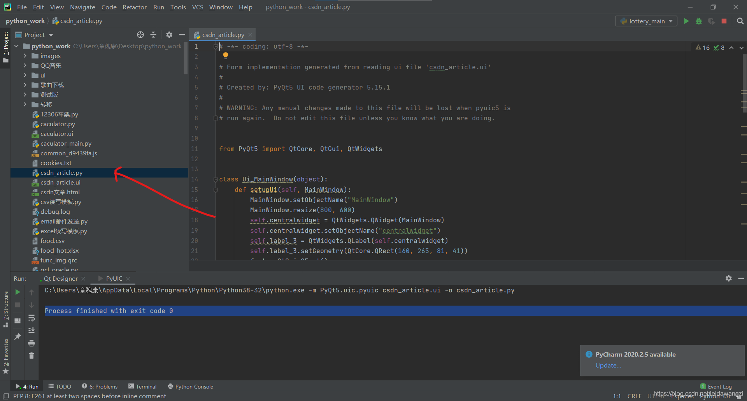
Task: Toggle soft-wrap in Run console
Action: coord(32,318)
